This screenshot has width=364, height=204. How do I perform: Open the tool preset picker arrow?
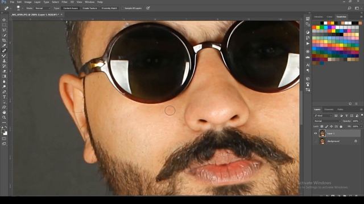tap(11, 8)
